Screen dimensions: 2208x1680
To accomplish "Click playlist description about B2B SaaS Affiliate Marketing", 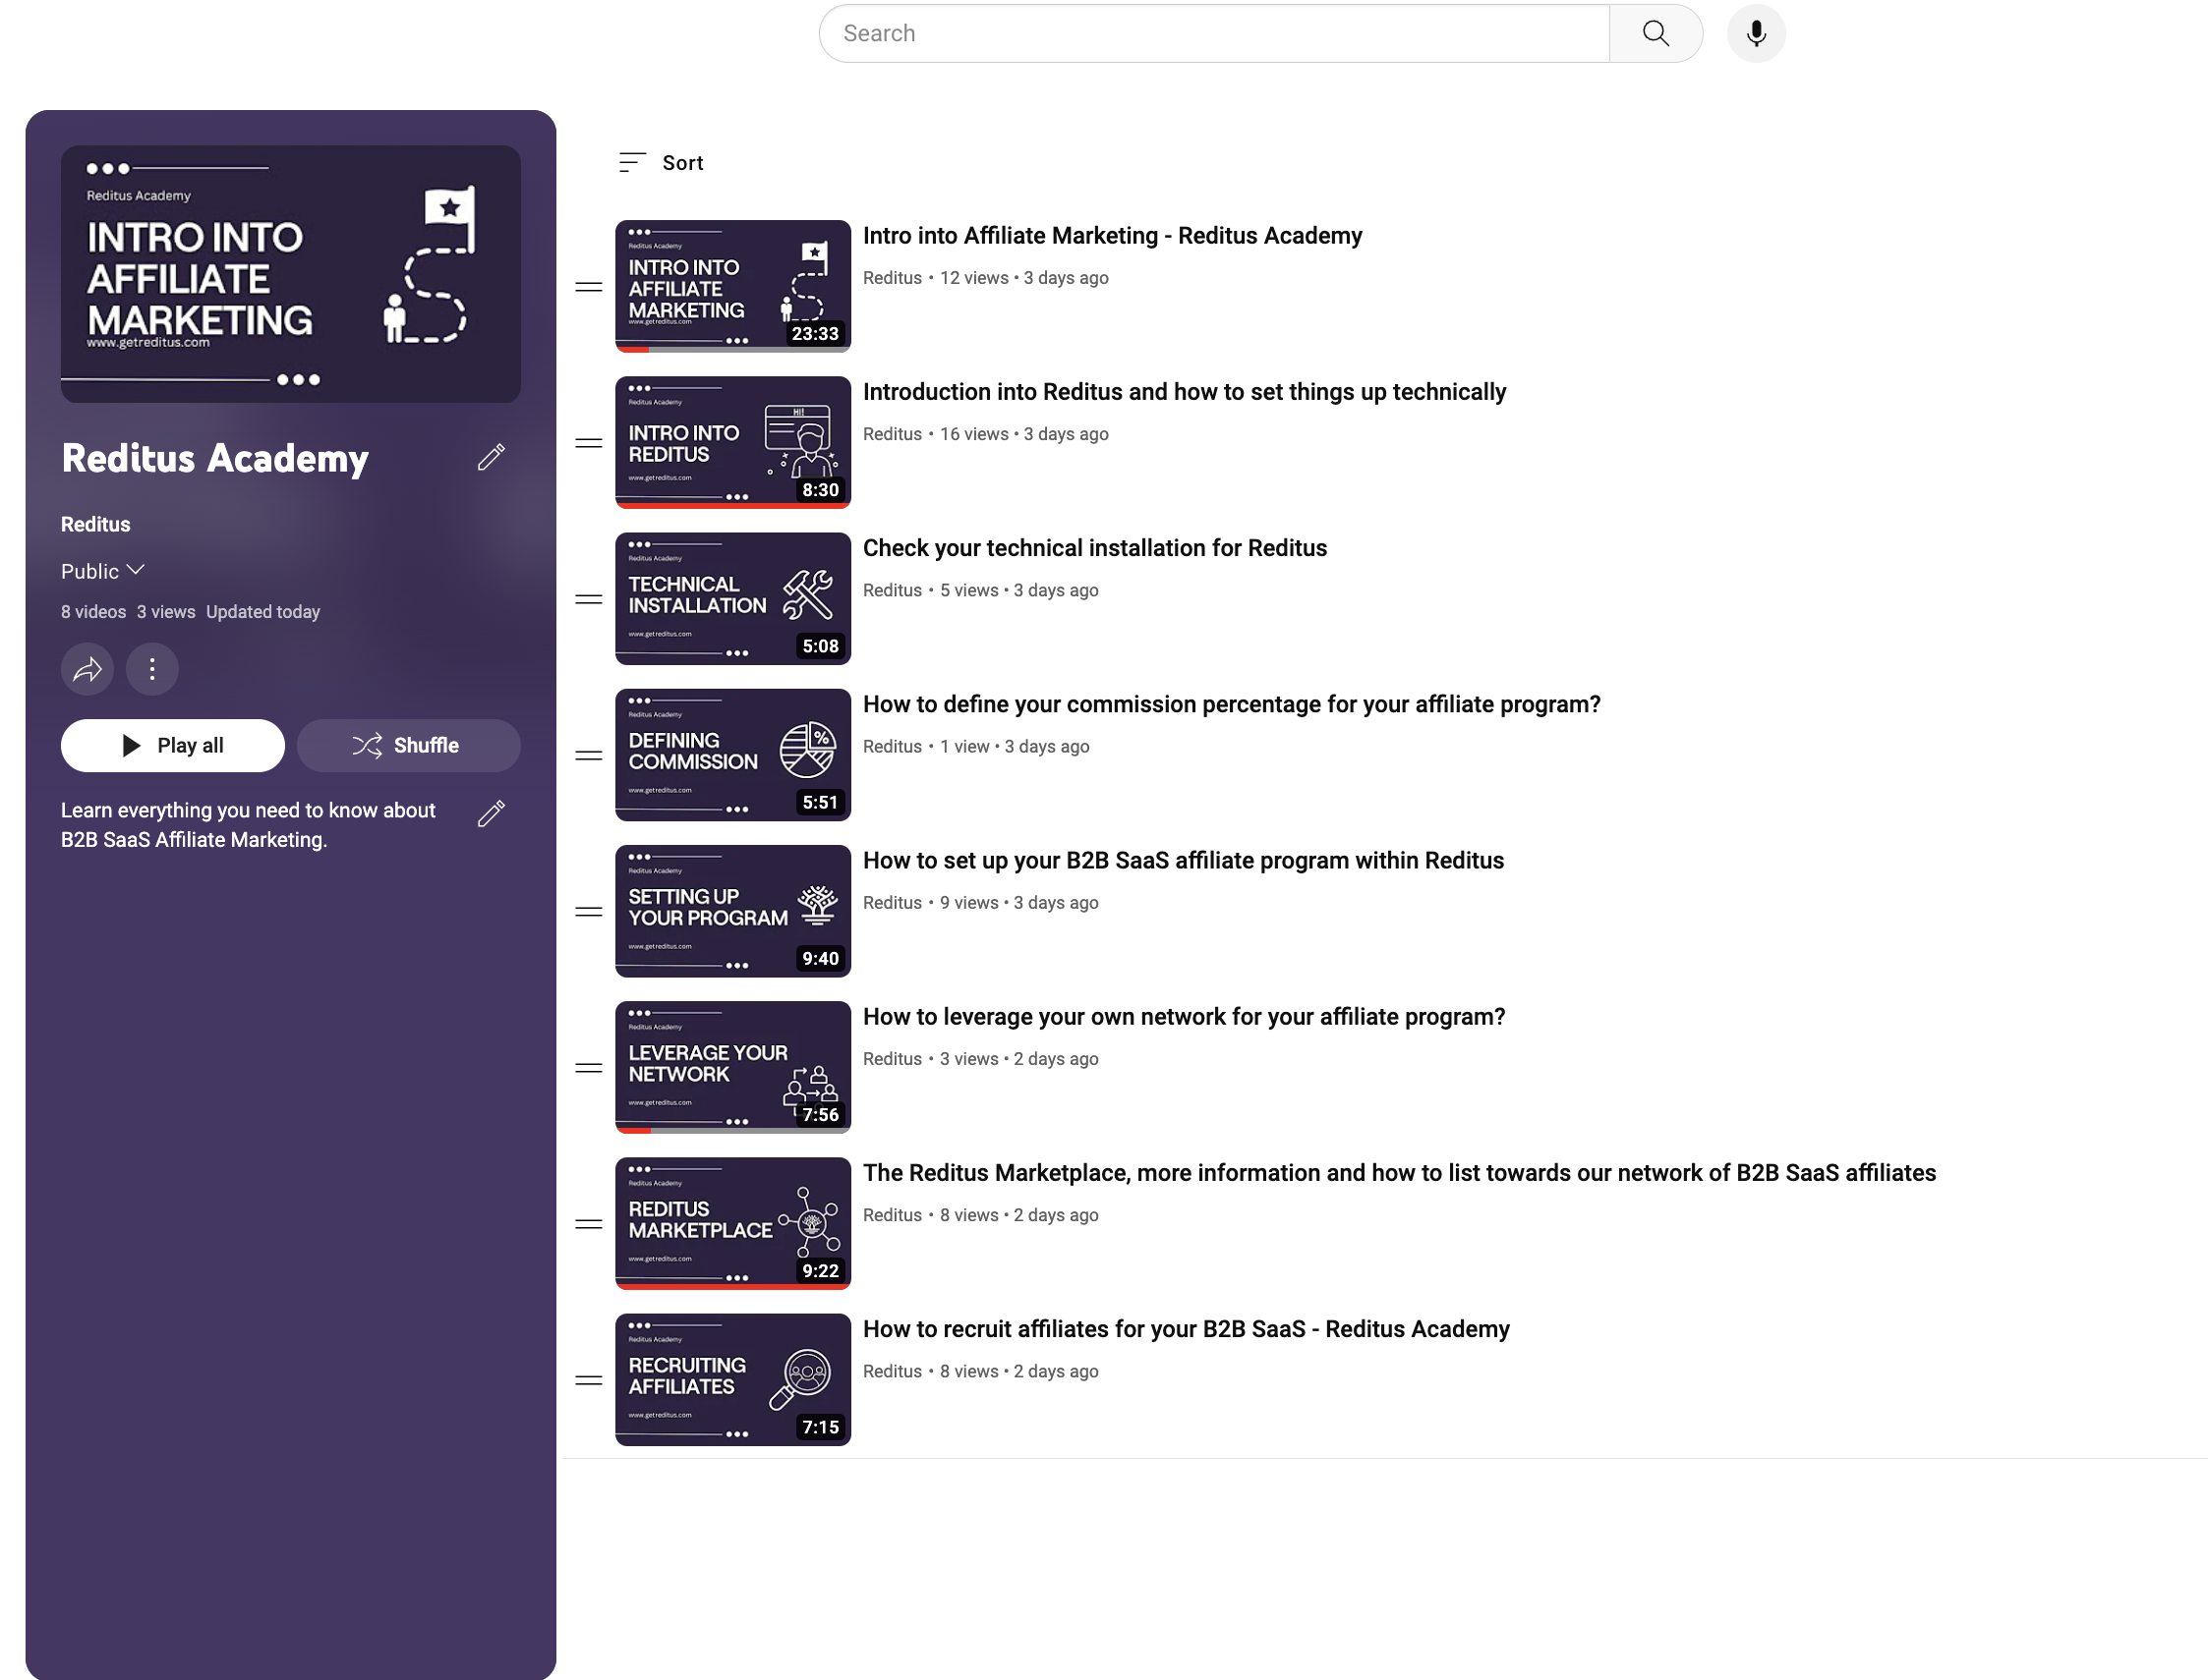I will [x=248, y=825].
